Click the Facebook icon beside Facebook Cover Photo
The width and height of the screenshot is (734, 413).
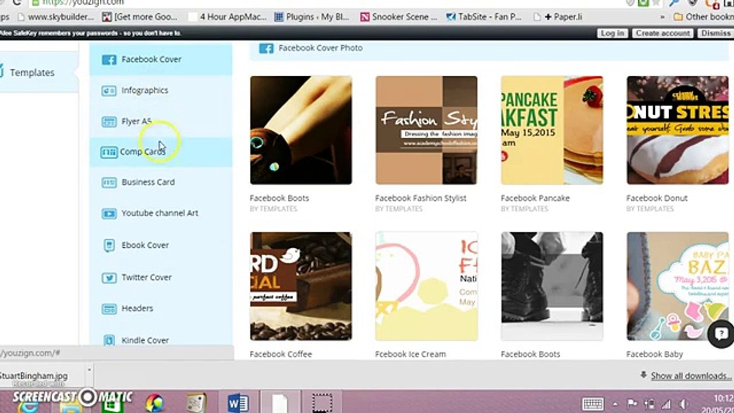click(266, 48)
